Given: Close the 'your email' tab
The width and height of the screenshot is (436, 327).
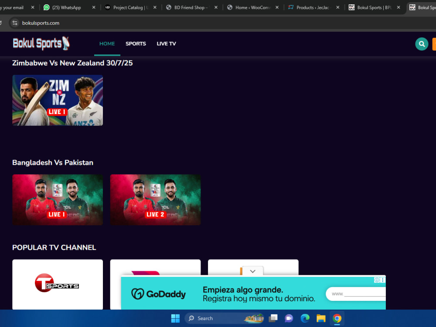Looking at the screenshot, I should (x=33, y=7).
